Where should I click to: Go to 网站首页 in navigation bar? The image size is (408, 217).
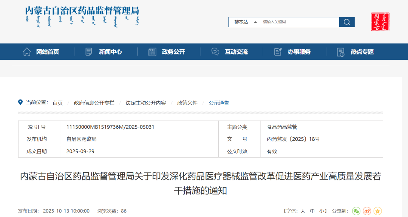[47, 52]
